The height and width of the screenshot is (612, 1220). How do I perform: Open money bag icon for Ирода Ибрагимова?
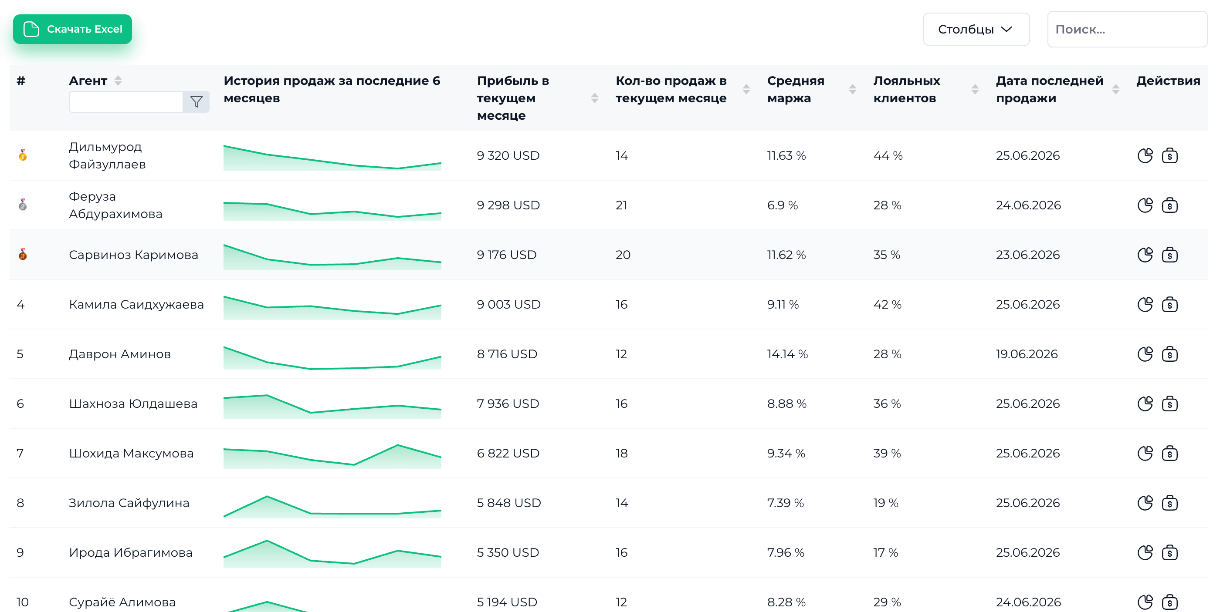(1169, 553)
